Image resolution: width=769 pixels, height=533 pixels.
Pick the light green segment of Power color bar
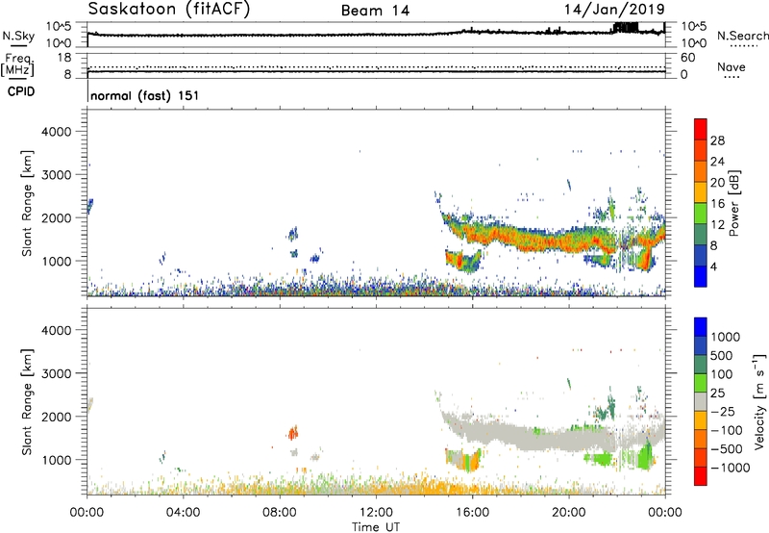point(701,214)
